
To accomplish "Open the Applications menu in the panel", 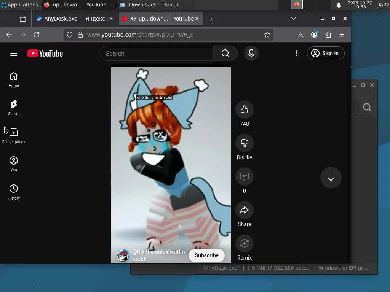I will tap(21, 5).
